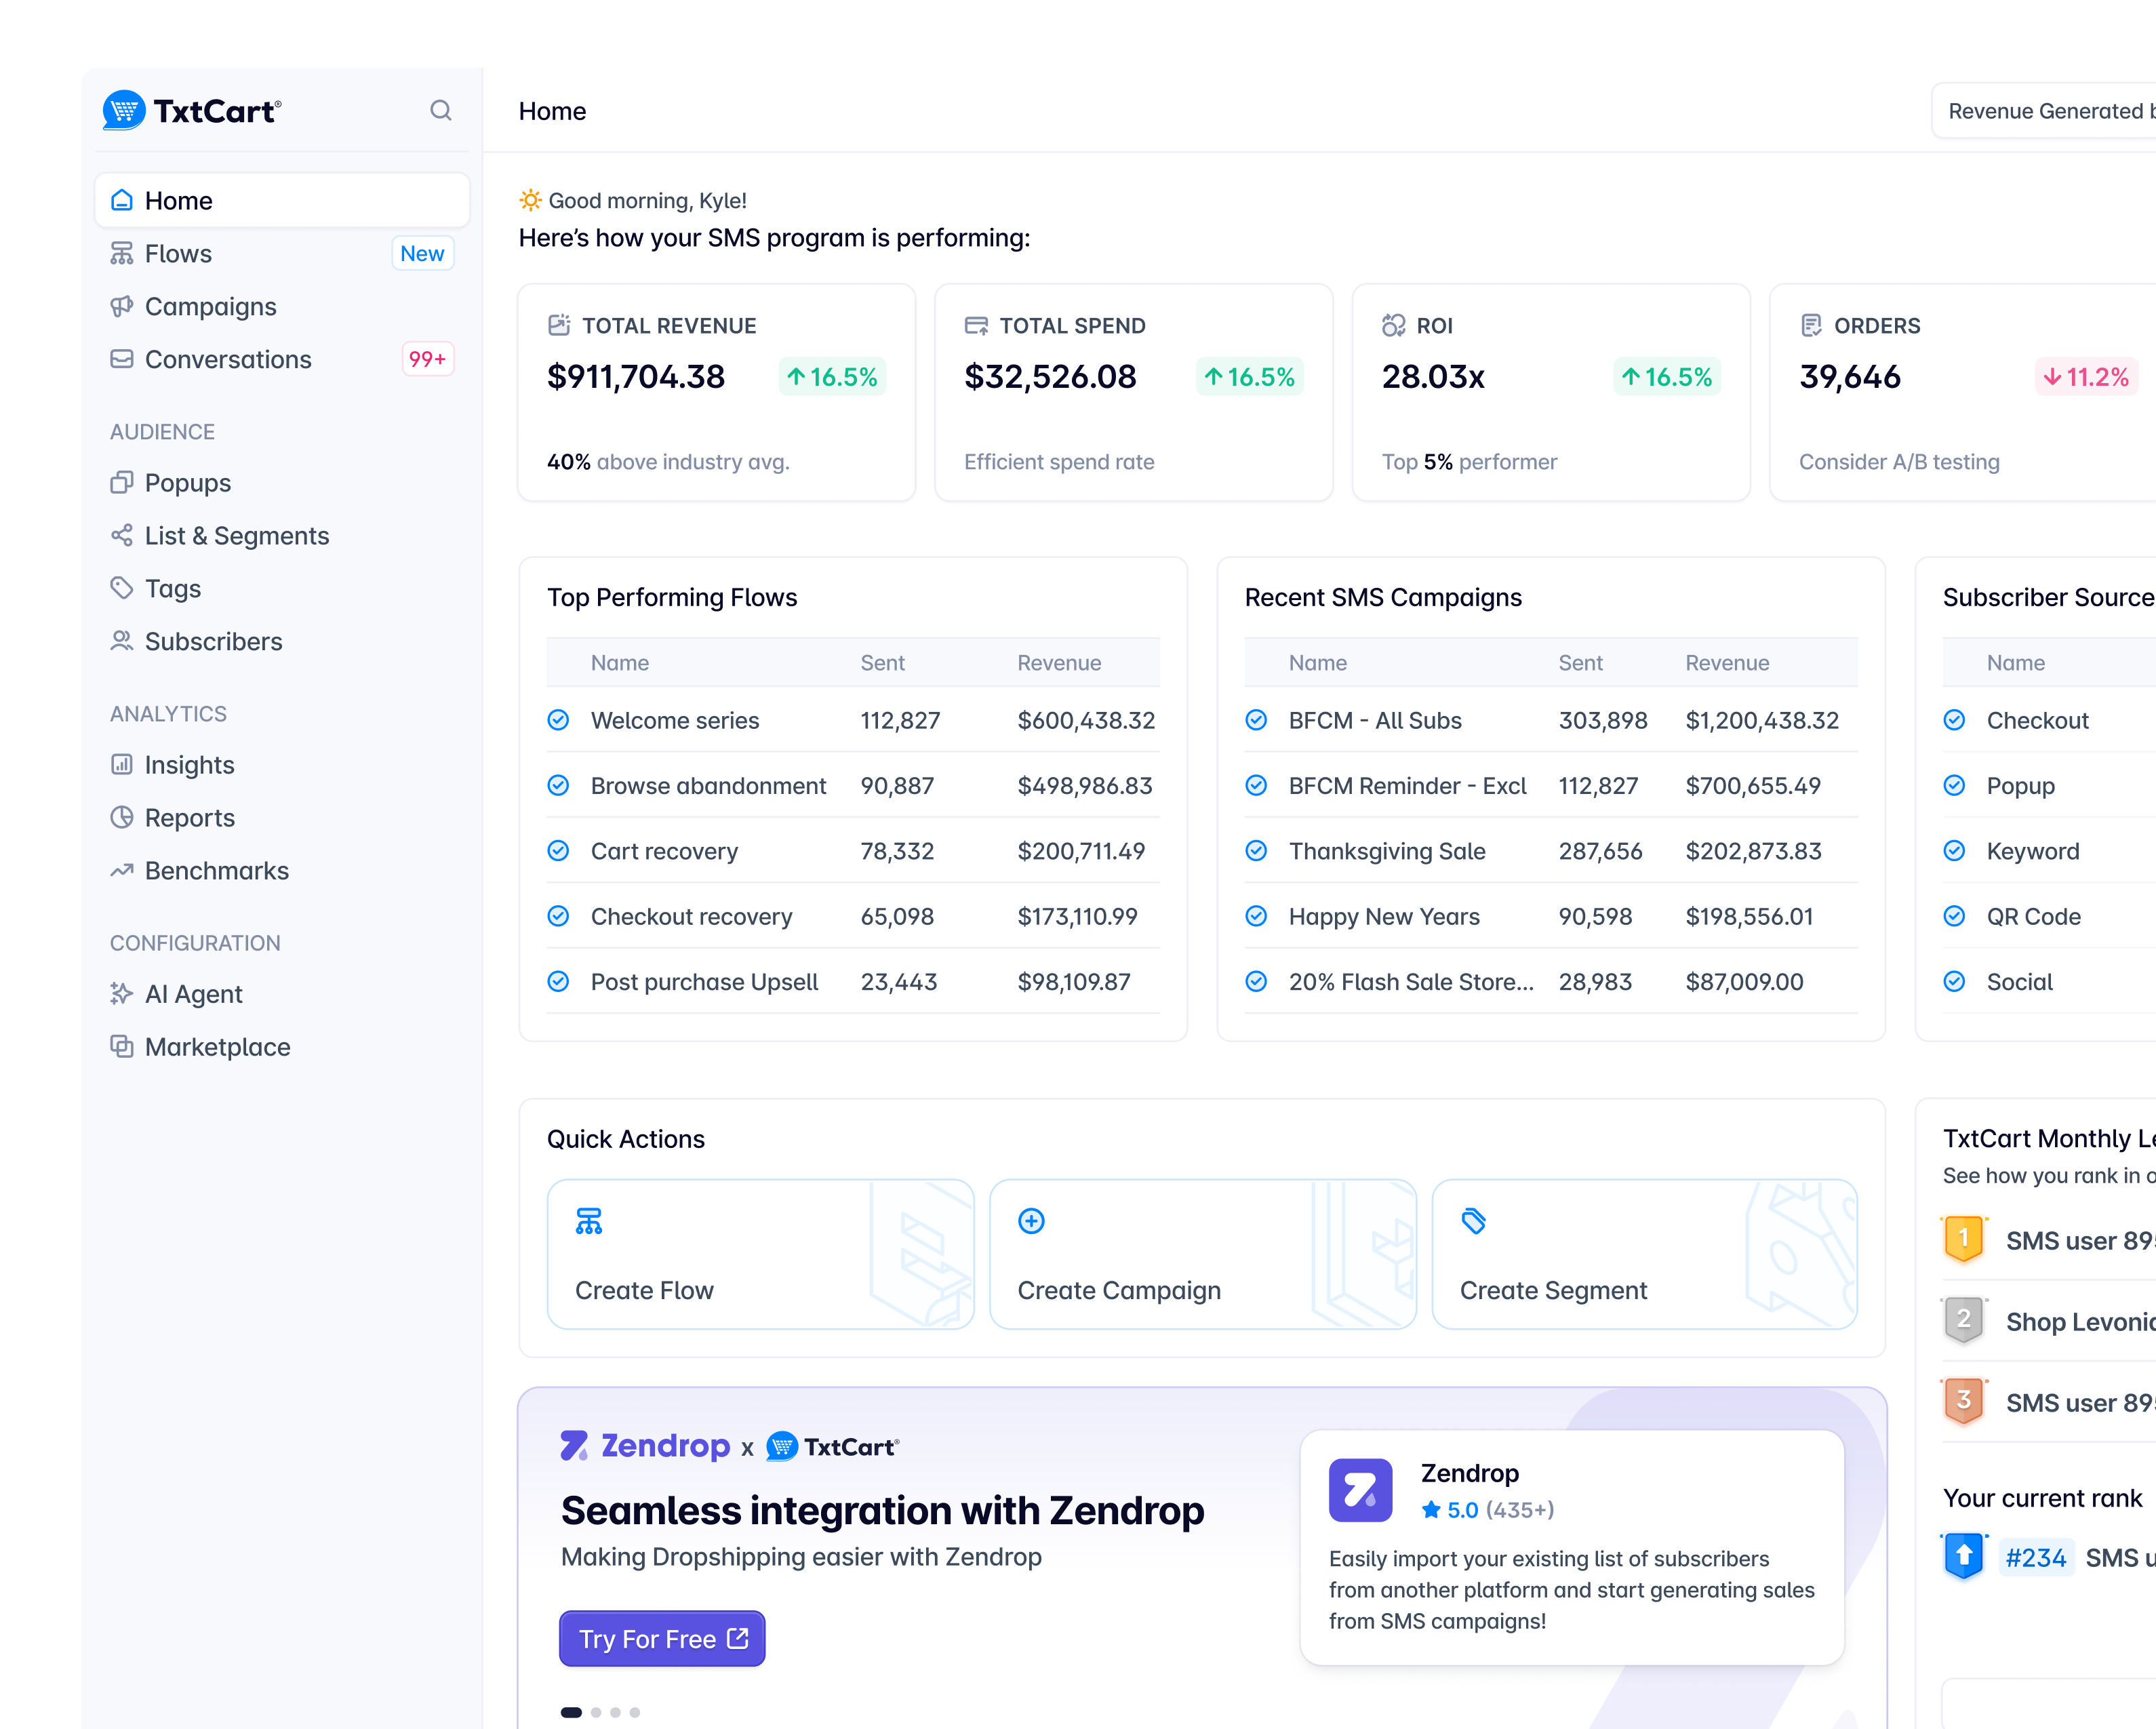Select the second carousel dot indicator

(x=596, y=1712)
